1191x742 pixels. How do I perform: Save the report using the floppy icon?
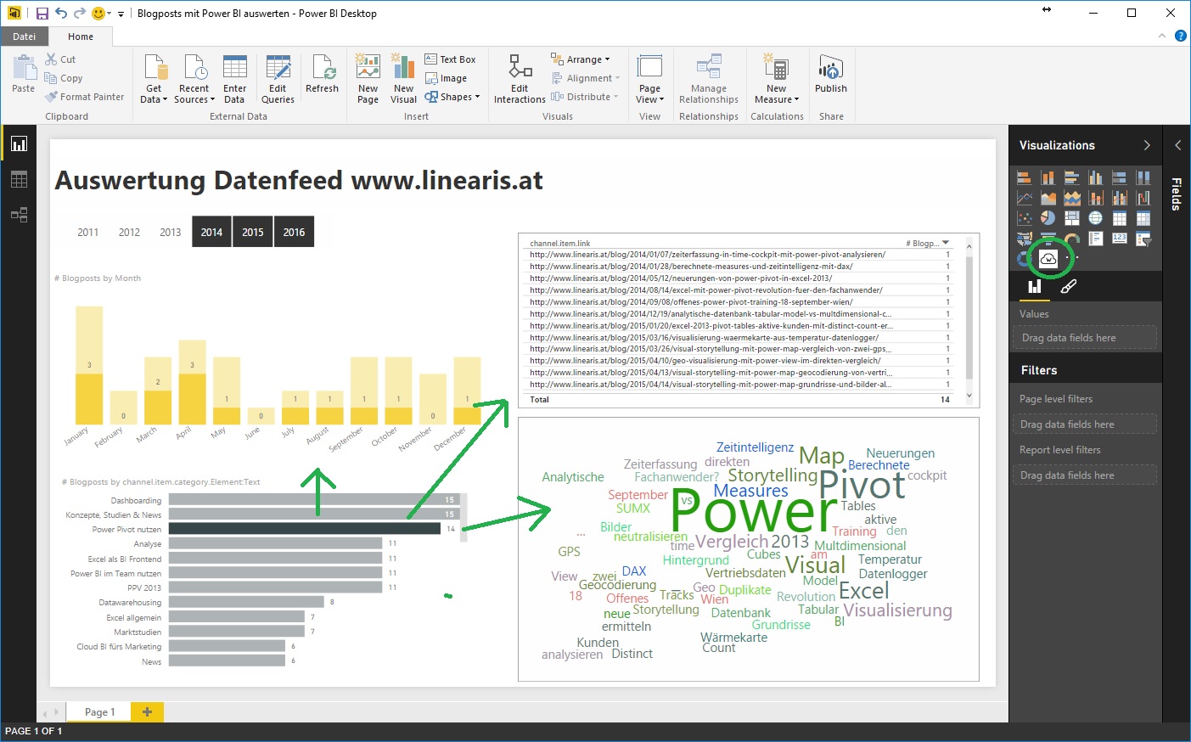pos(42,14)
